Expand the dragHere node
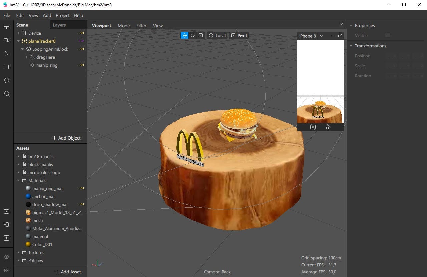 27,57
